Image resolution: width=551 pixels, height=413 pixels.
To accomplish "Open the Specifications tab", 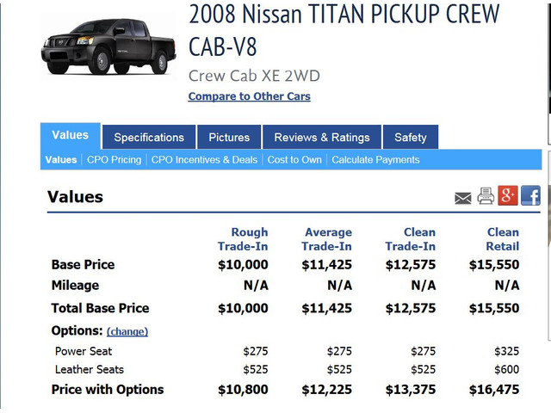I will pyautogui.click(x=149, y=137).
